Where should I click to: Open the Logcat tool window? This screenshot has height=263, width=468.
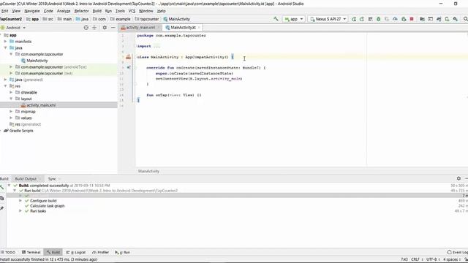point(76,252)
